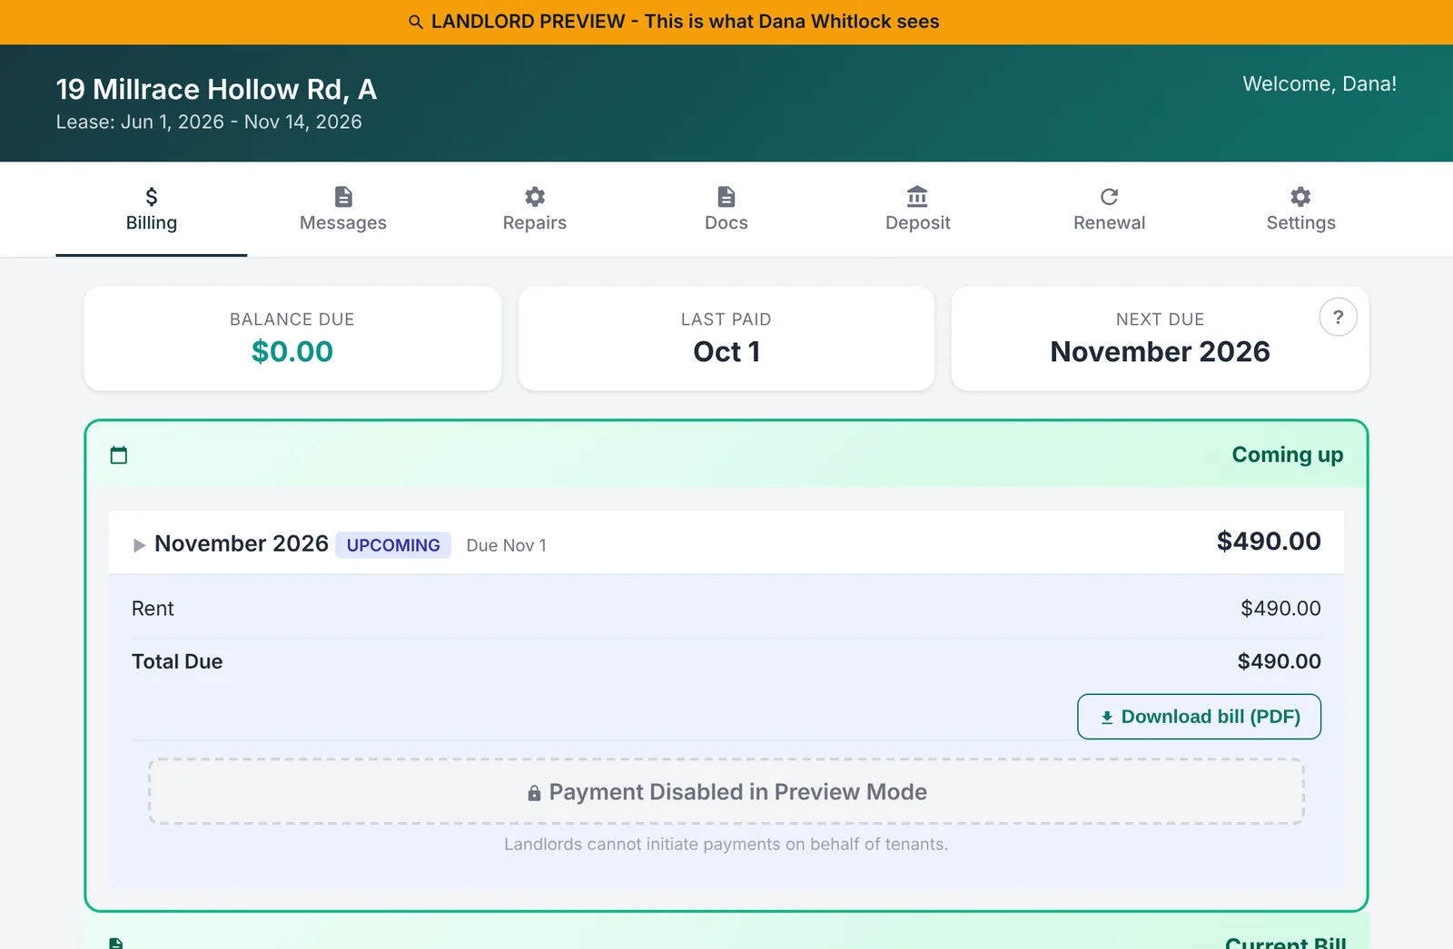Click the Rent line item label
1453x949 pixels.
click(153, 609)
